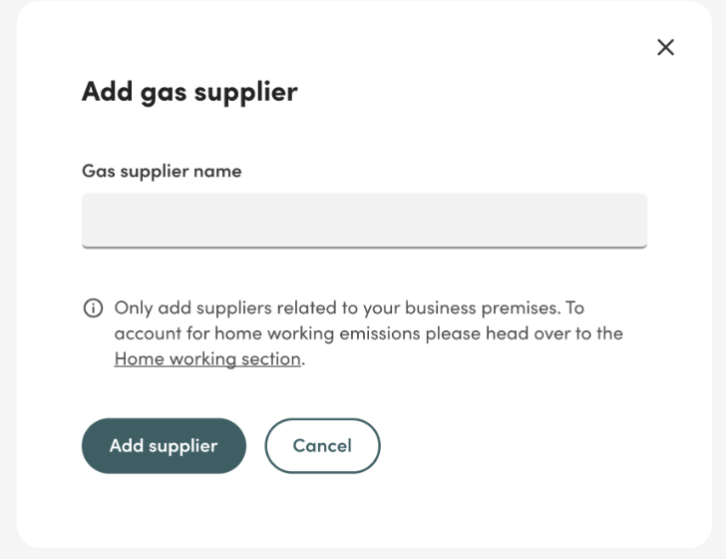Click the Add gas supplier heading
Screen dimensions: 726x559
click(189, 92)
